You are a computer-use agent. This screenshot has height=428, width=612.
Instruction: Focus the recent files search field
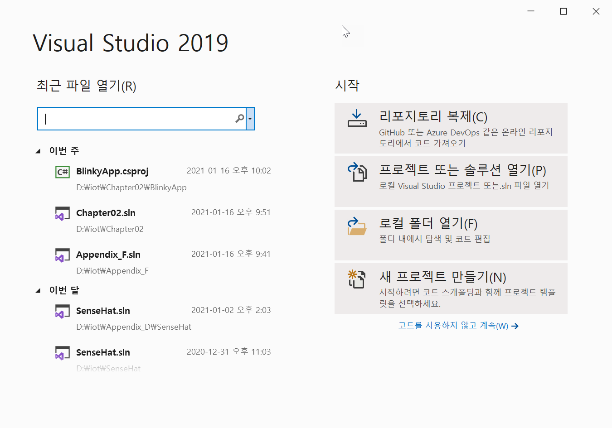tap(141, 119)
